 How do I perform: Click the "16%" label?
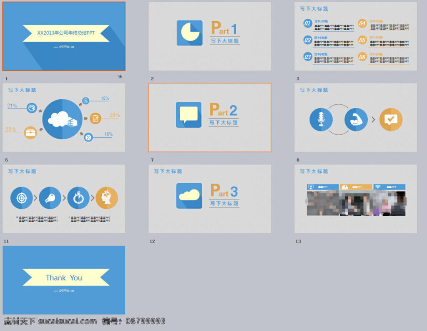pyautogui.click(x=108, y=134)
